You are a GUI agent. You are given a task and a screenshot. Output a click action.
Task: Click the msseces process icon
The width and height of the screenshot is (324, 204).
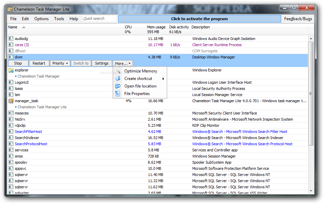point(11,113)
